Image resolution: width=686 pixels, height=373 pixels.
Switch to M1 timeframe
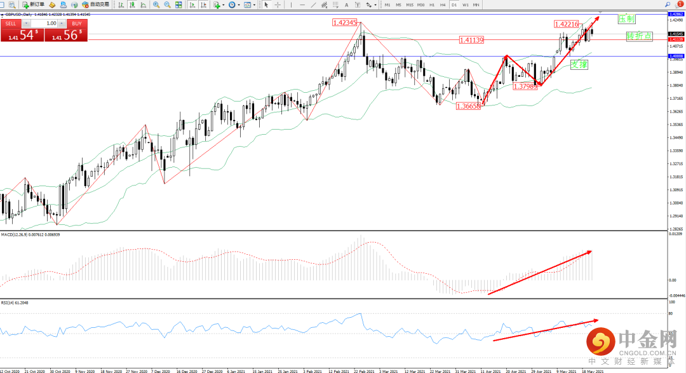pyautogui.click(x=387, y=5)
